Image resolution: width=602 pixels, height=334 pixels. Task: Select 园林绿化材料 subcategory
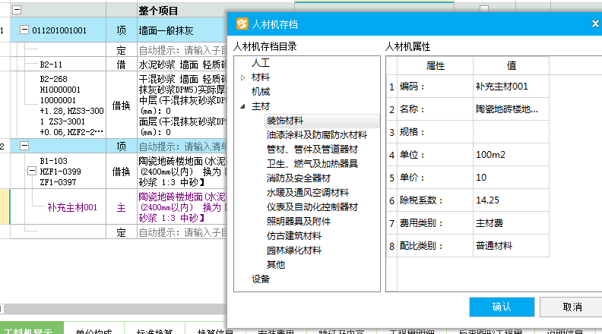293,250
